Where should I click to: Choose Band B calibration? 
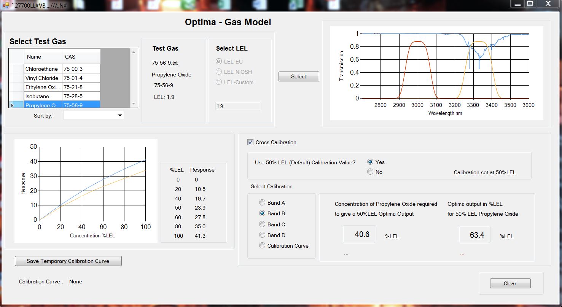(262, 213)
